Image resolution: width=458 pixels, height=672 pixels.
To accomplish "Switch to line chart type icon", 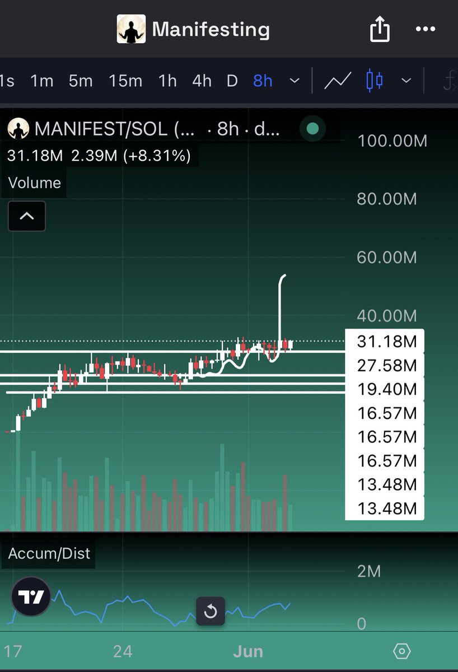I will (338, 81).
